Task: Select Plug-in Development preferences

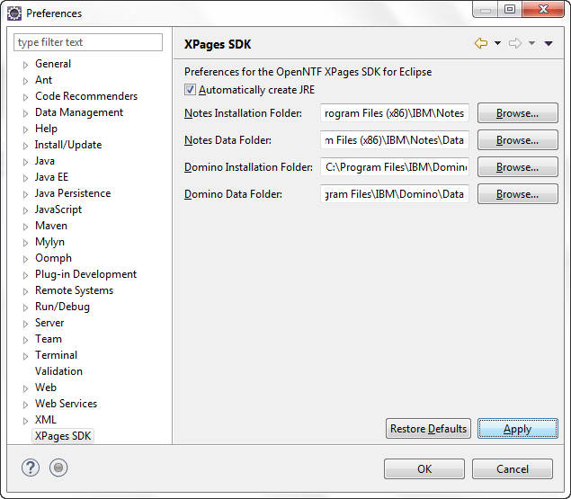Action: (x=85, y=274)
